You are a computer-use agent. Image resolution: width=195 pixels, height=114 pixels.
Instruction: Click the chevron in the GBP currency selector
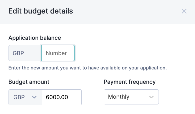point(34,97)
